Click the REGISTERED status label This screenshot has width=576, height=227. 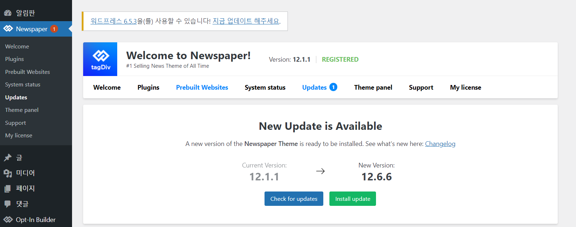click(x=340, y=60)
